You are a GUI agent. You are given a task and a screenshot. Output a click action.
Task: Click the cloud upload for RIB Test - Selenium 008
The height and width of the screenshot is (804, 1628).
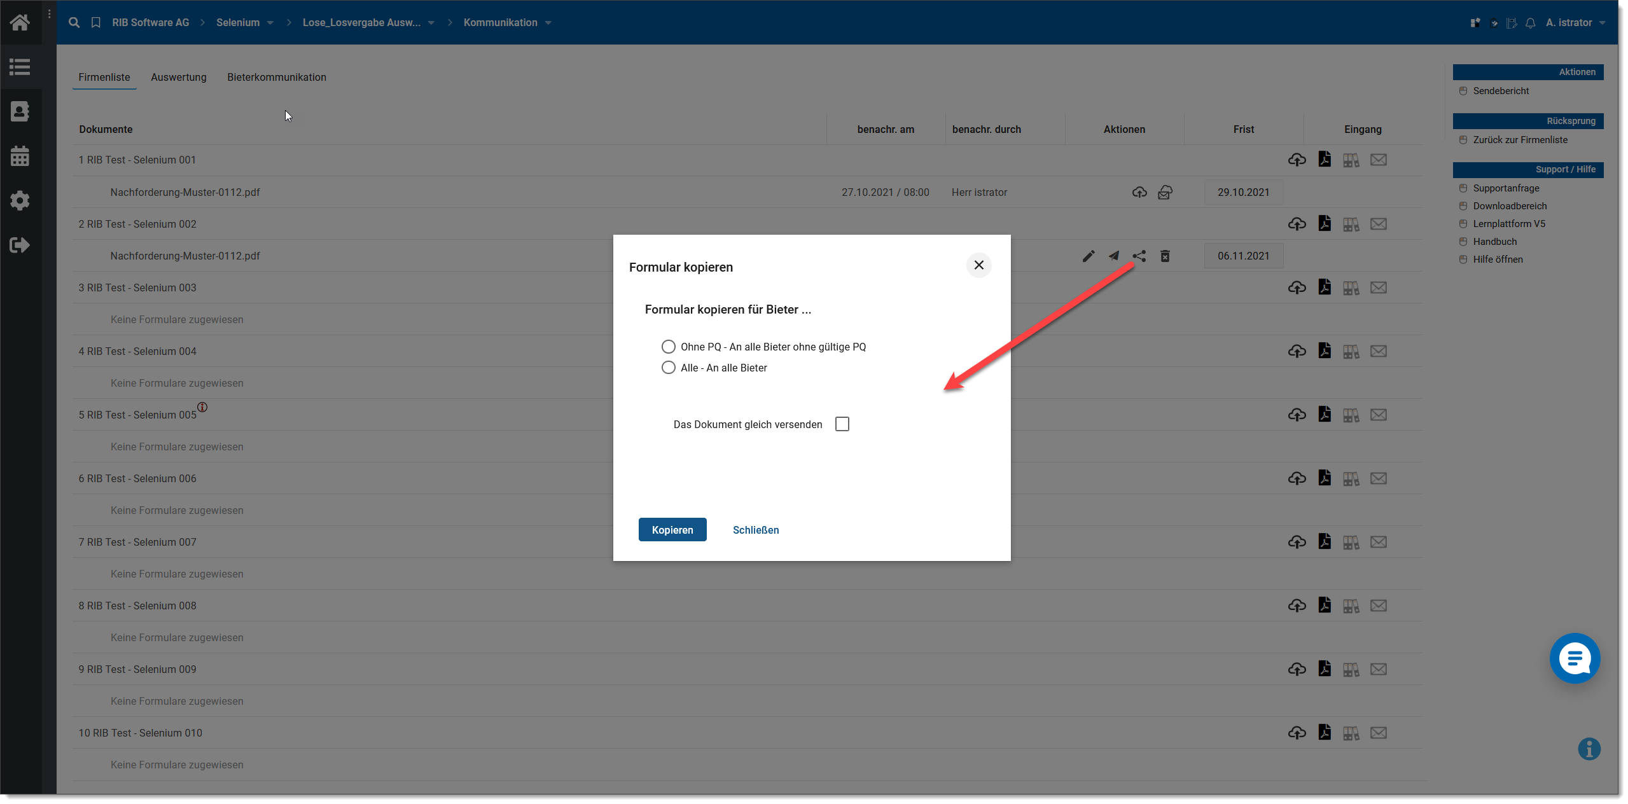1297,606
